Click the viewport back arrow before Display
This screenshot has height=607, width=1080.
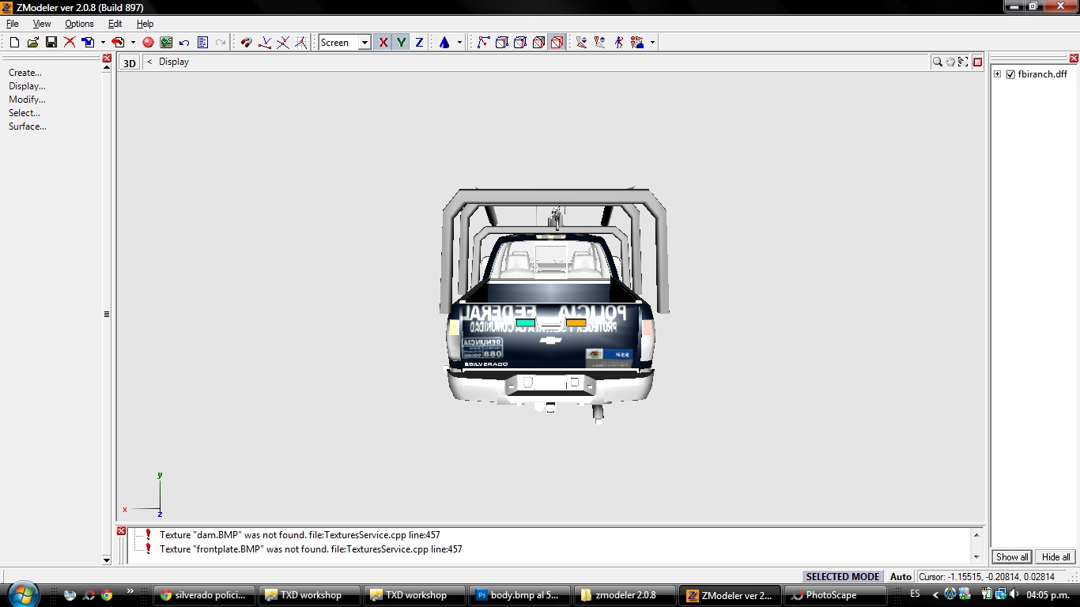pyautogui.click(x=149, y=62)
